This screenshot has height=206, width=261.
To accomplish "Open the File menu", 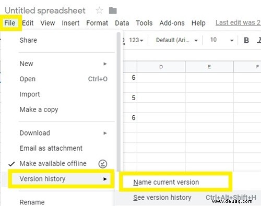I will pyautogui.click(x=10, y=23).
